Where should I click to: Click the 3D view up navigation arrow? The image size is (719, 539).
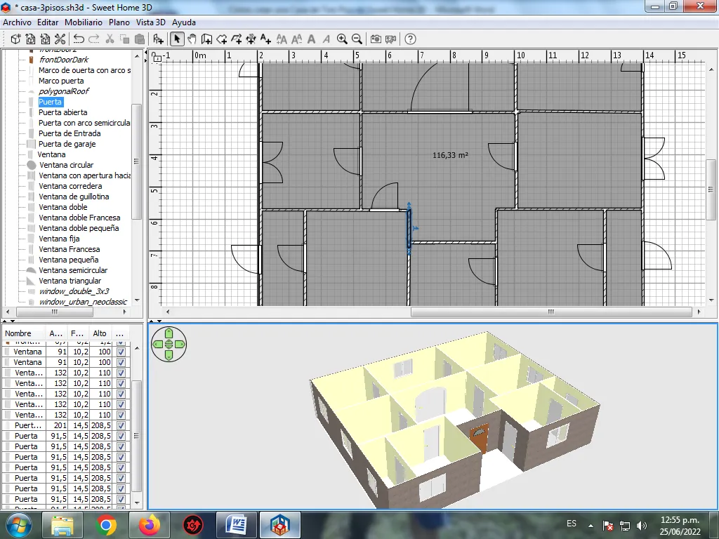169,333
